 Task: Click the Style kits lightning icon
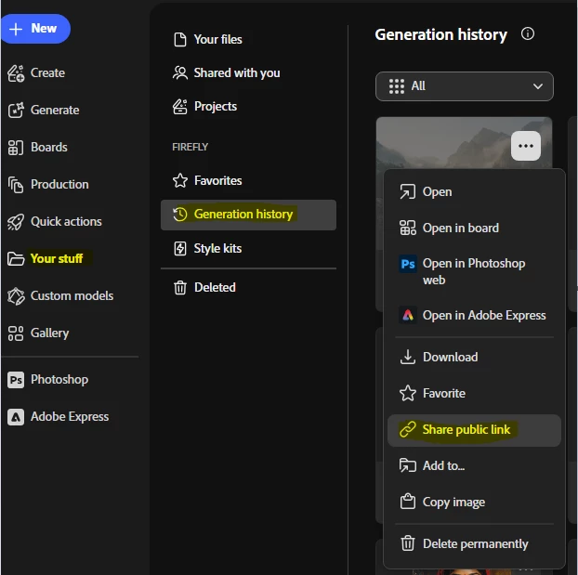coord(180,248)
